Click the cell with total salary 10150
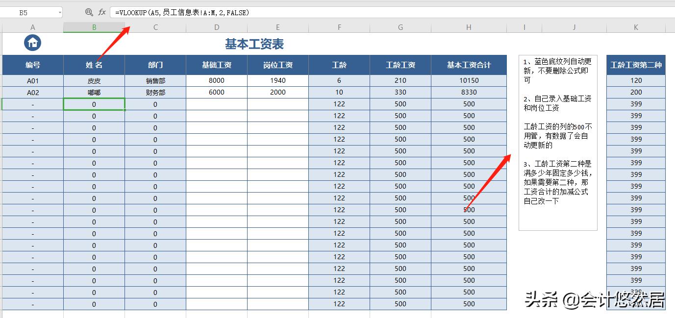This screenshot has width=675, height=318. (x=468, y=80)
